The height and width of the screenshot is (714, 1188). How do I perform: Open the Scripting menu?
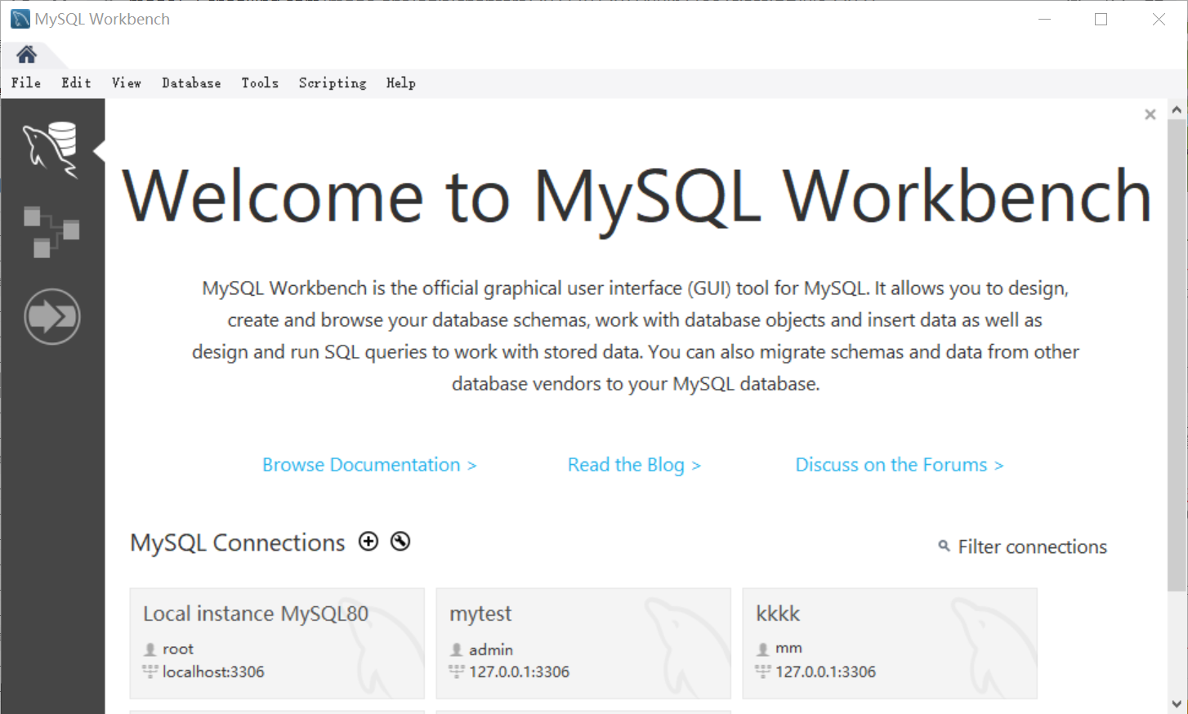click(x=333, y=83)
